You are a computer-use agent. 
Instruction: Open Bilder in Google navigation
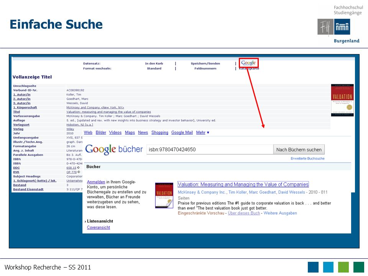pos(101,133)
